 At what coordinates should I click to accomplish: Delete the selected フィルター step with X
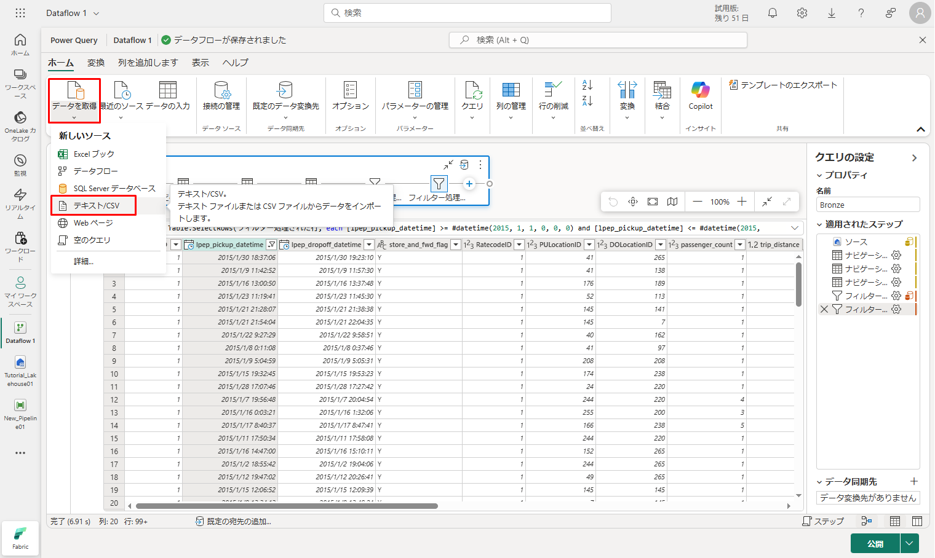point(824,309)
